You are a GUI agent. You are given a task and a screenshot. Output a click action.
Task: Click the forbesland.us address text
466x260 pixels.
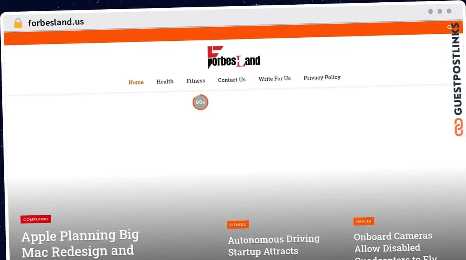coord(56,23)
